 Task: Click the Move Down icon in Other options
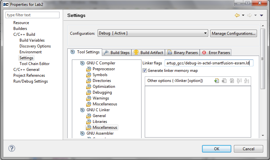coord(247,81)
